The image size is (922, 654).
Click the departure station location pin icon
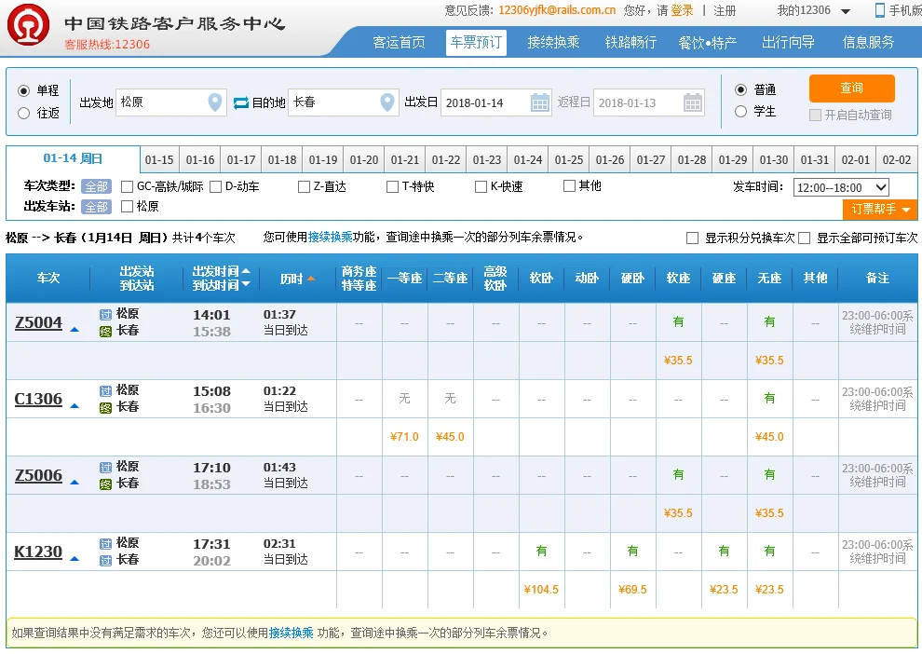[x=215, y=102]
